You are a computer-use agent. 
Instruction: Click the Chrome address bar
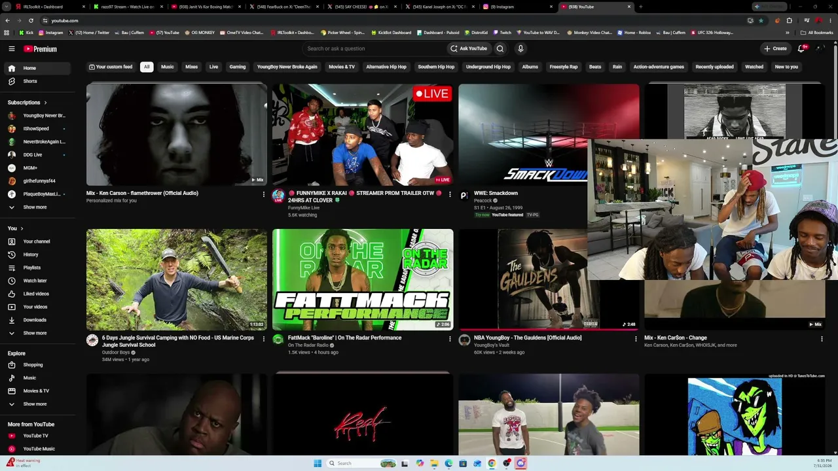tap(393, 20)
